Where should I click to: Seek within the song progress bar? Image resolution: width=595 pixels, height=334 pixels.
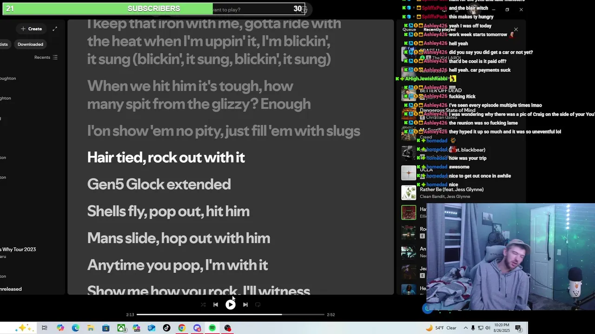230,315
